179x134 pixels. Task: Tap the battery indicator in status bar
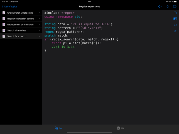[x=175, y=2]
